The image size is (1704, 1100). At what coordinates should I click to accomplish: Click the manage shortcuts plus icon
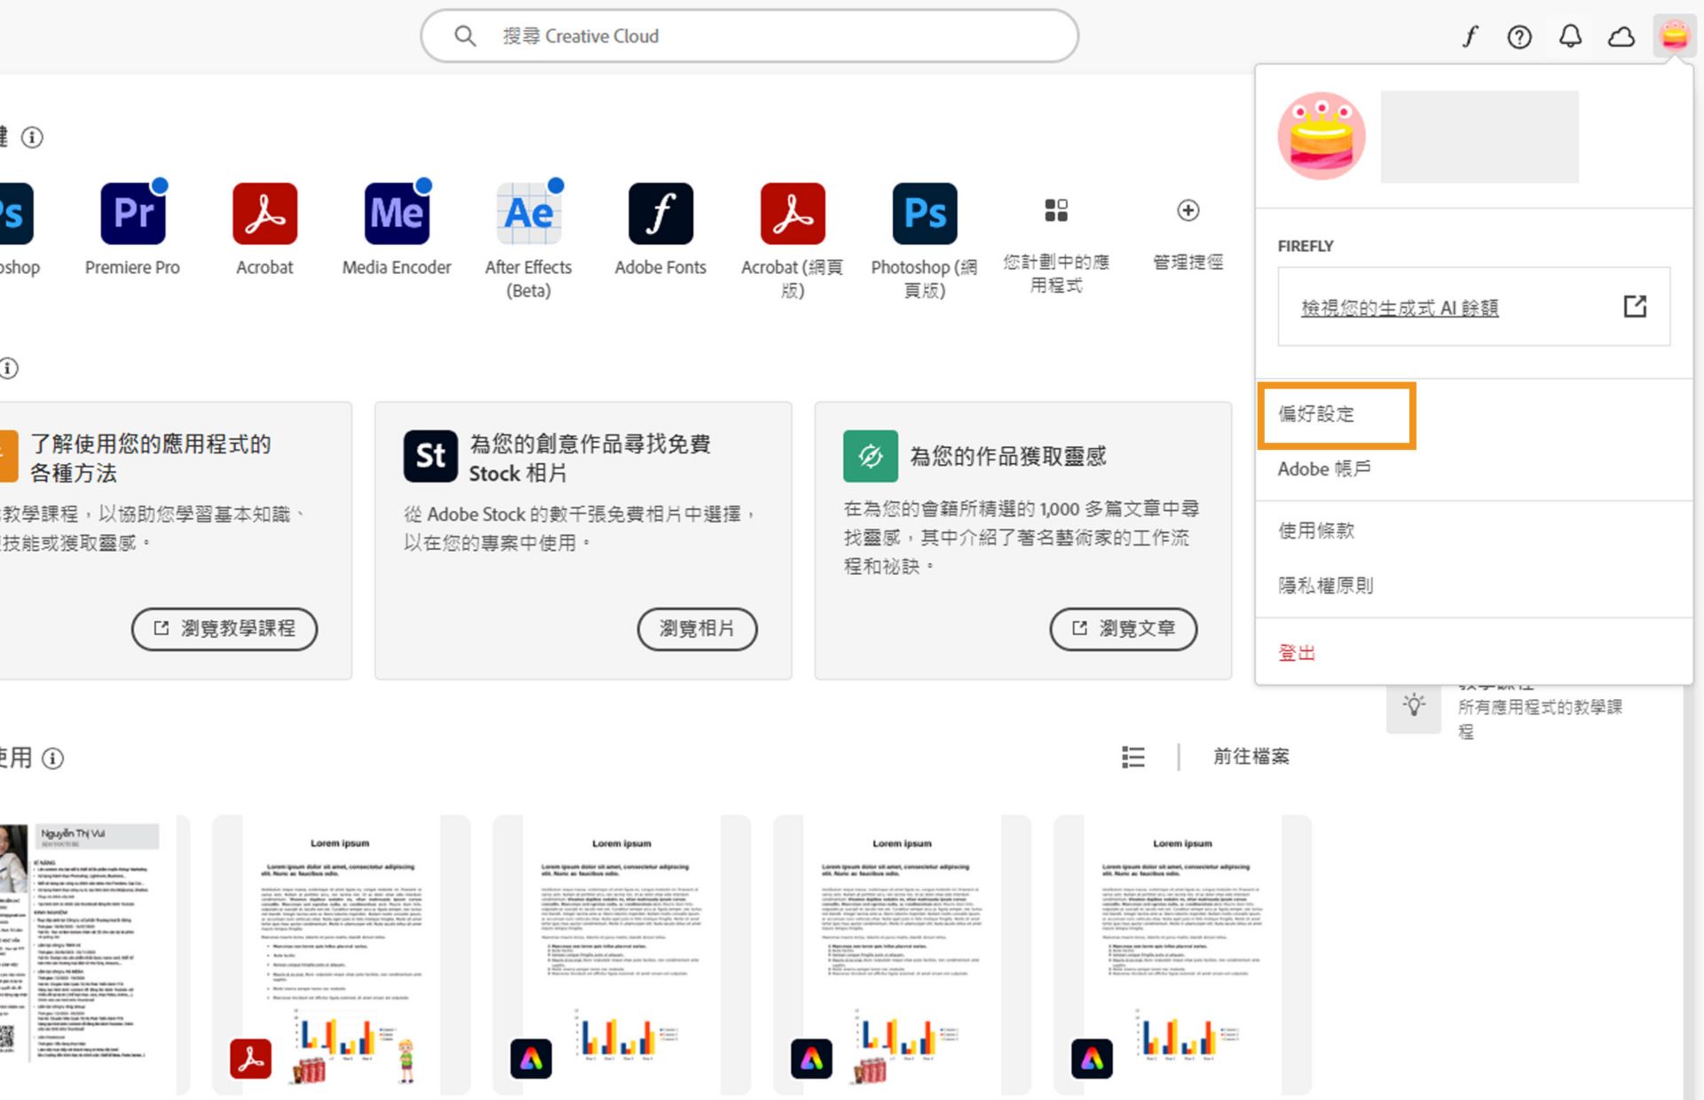[x=1187, y=210]
